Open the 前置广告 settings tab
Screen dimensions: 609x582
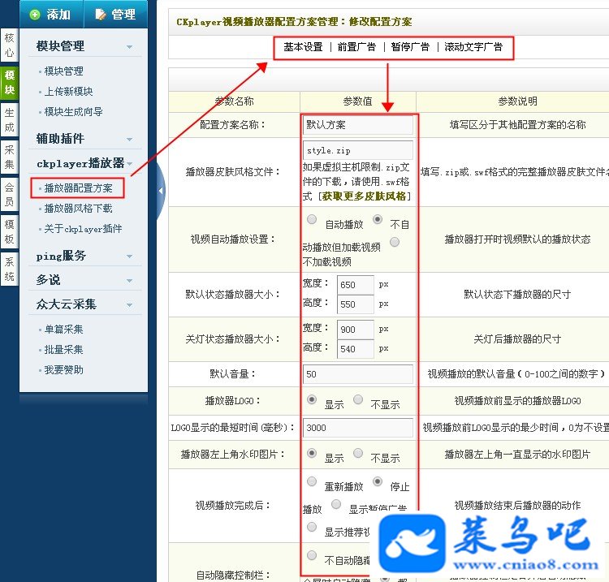356,47
